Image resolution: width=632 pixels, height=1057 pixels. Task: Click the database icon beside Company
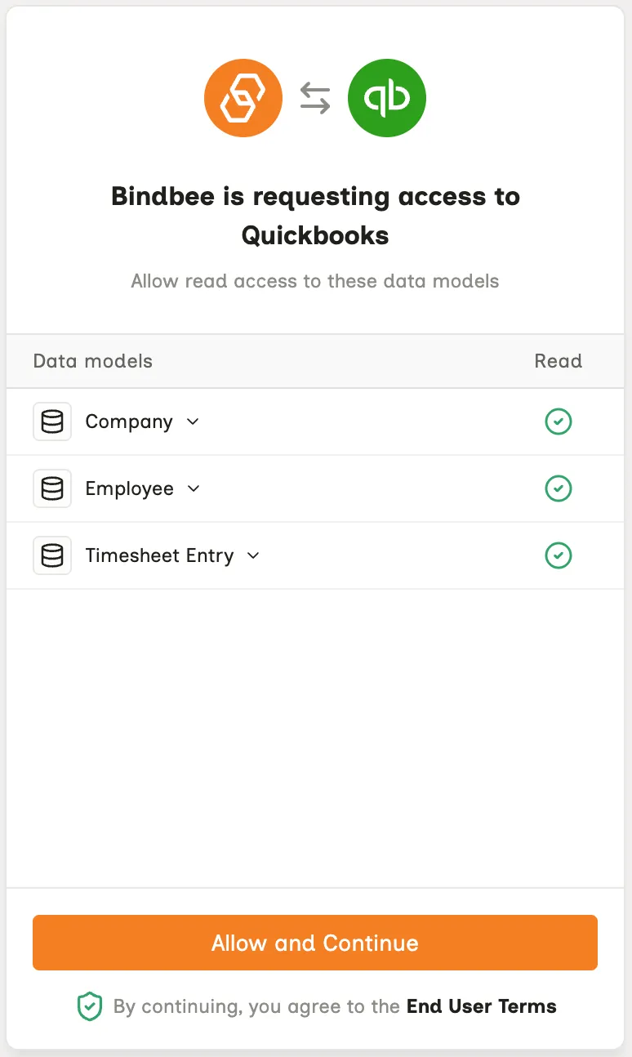pos(52,421)
